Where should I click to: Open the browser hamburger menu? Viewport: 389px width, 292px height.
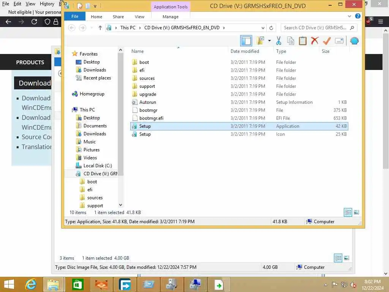pyautogui.click(x=381, y=22)
